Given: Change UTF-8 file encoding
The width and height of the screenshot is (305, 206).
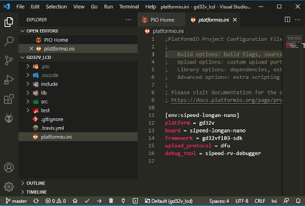Looking at the screenshot, I should [x=242, y=201].
